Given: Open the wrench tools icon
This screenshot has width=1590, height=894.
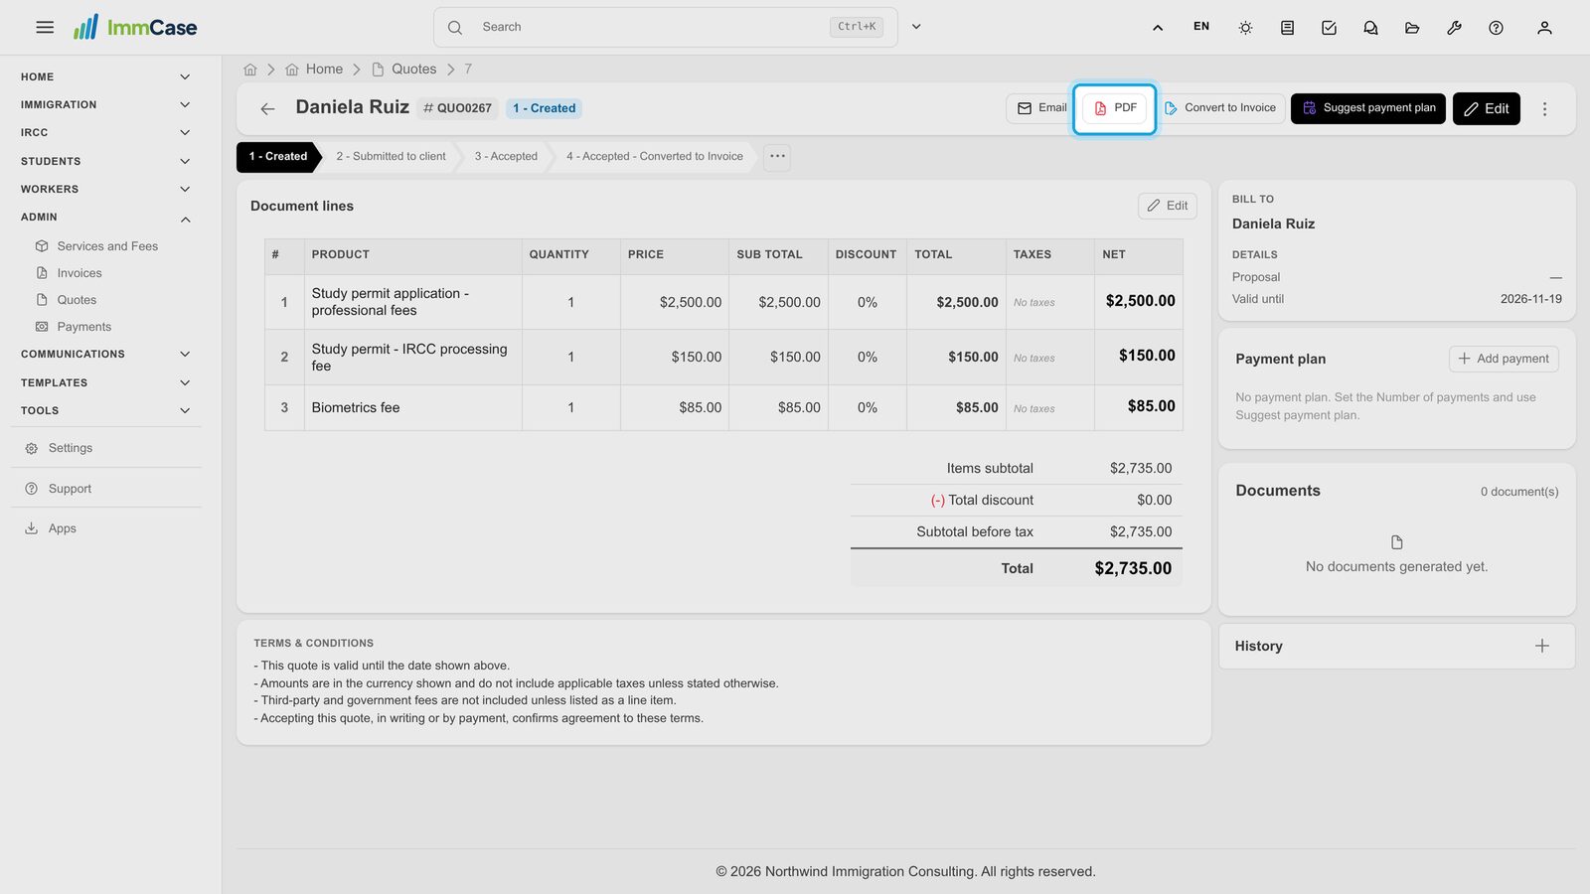Looking at the screenshot, I should (x=1454, y=28).
